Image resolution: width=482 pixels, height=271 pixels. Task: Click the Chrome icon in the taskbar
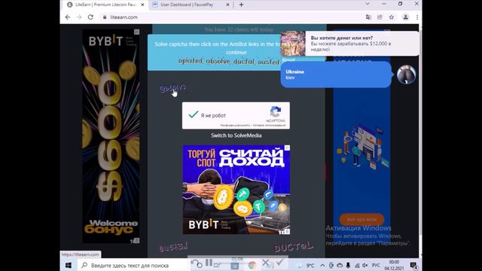tap(252, 266)
